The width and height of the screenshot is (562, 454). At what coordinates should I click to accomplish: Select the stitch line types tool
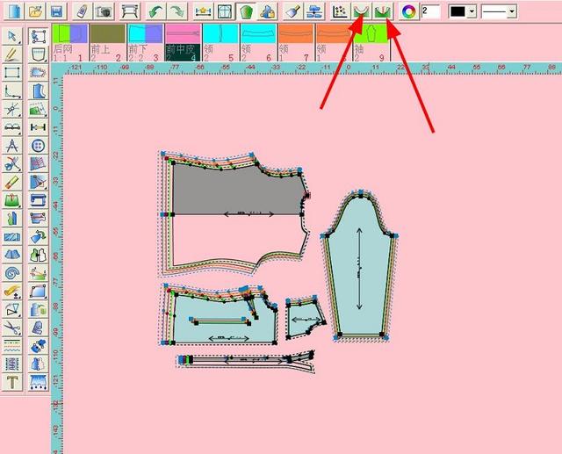(x=12, y=346)
